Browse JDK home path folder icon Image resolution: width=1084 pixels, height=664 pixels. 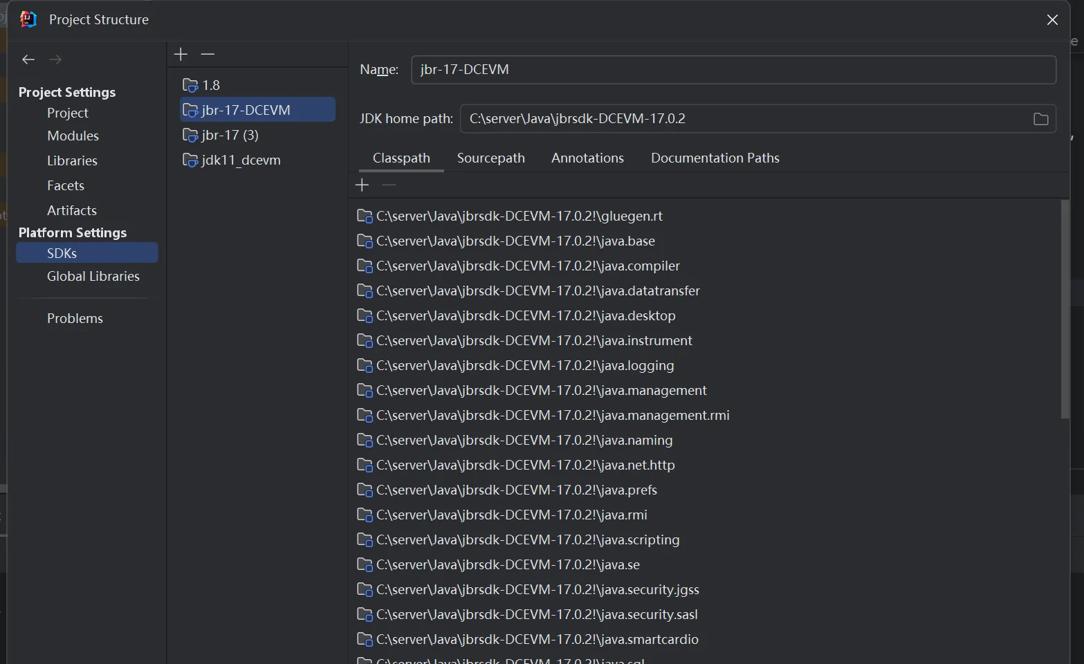coord(1040,119)
